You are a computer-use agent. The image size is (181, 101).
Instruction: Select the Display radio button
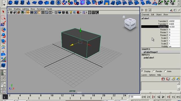[x=142, y=71]
